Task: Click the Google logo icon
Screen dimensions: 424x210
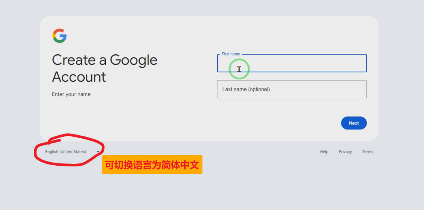Action: click(x=60, y=36)
